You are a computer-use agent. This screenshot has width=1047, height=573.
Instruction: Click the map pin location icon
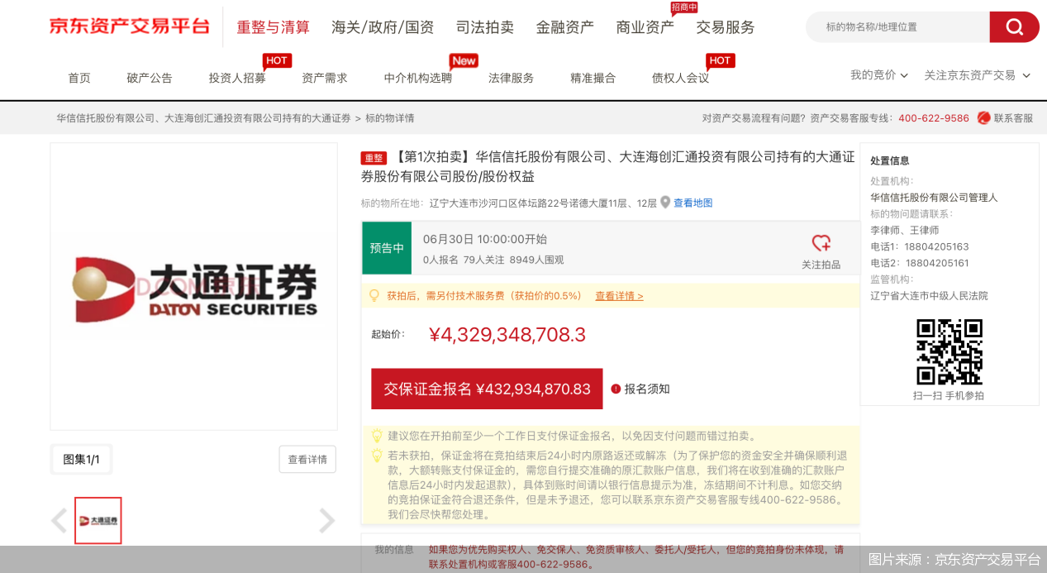point(665,203)
